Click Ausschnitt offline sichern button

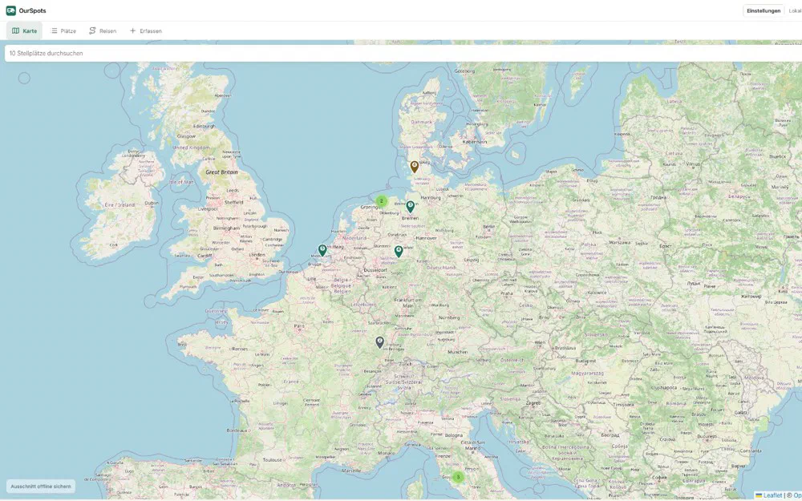(41, 487)
